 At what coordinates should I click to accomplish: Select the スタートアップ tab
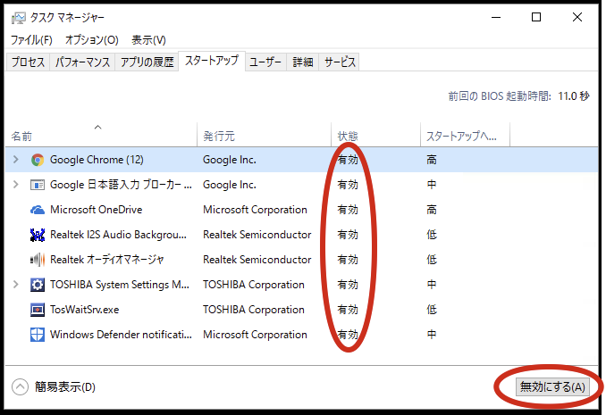pyautogui.click(x=212, y=61)
